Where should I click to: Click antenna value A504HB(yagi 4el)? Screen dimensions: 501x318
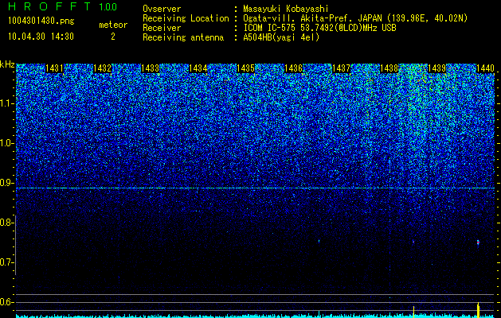coord(281,37)
